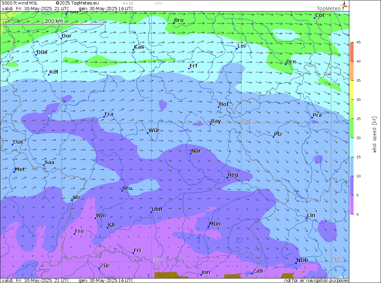Select the Munich (Mün) map label
Screen dimensions: 381x283
tap(215, 224)
